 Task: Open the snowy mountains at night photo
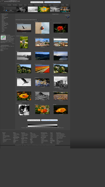42,56
